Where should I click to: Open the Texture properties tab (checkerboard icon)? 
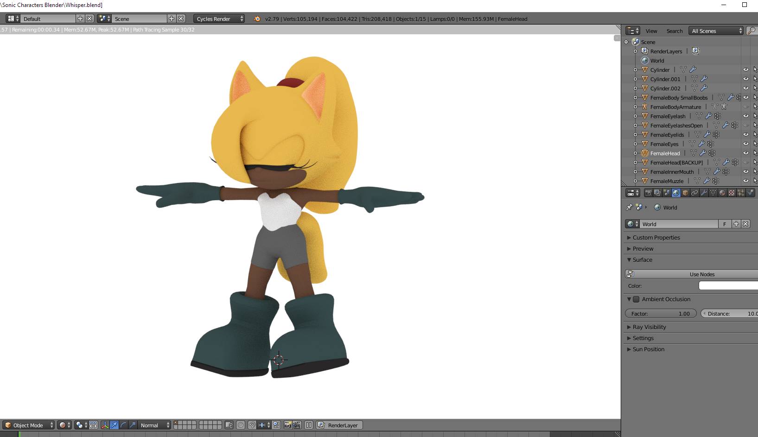point(732,193)
